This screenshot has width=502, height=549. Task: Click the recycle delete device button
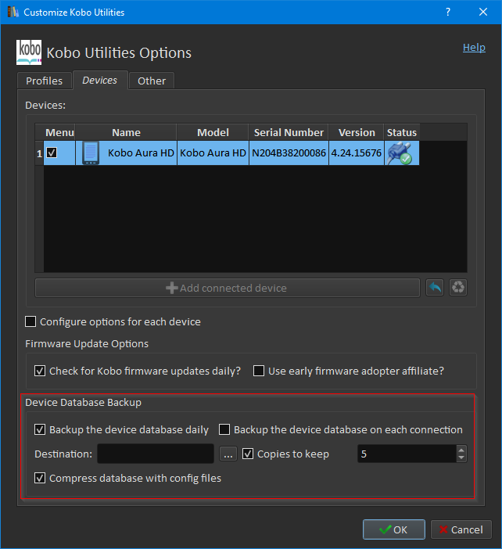458,288
